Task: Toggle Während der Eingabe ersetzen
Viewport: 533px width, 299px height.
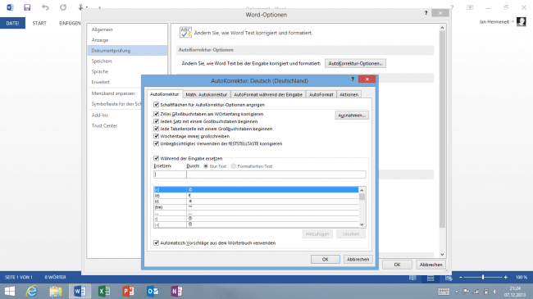Action: click(157, 158)
